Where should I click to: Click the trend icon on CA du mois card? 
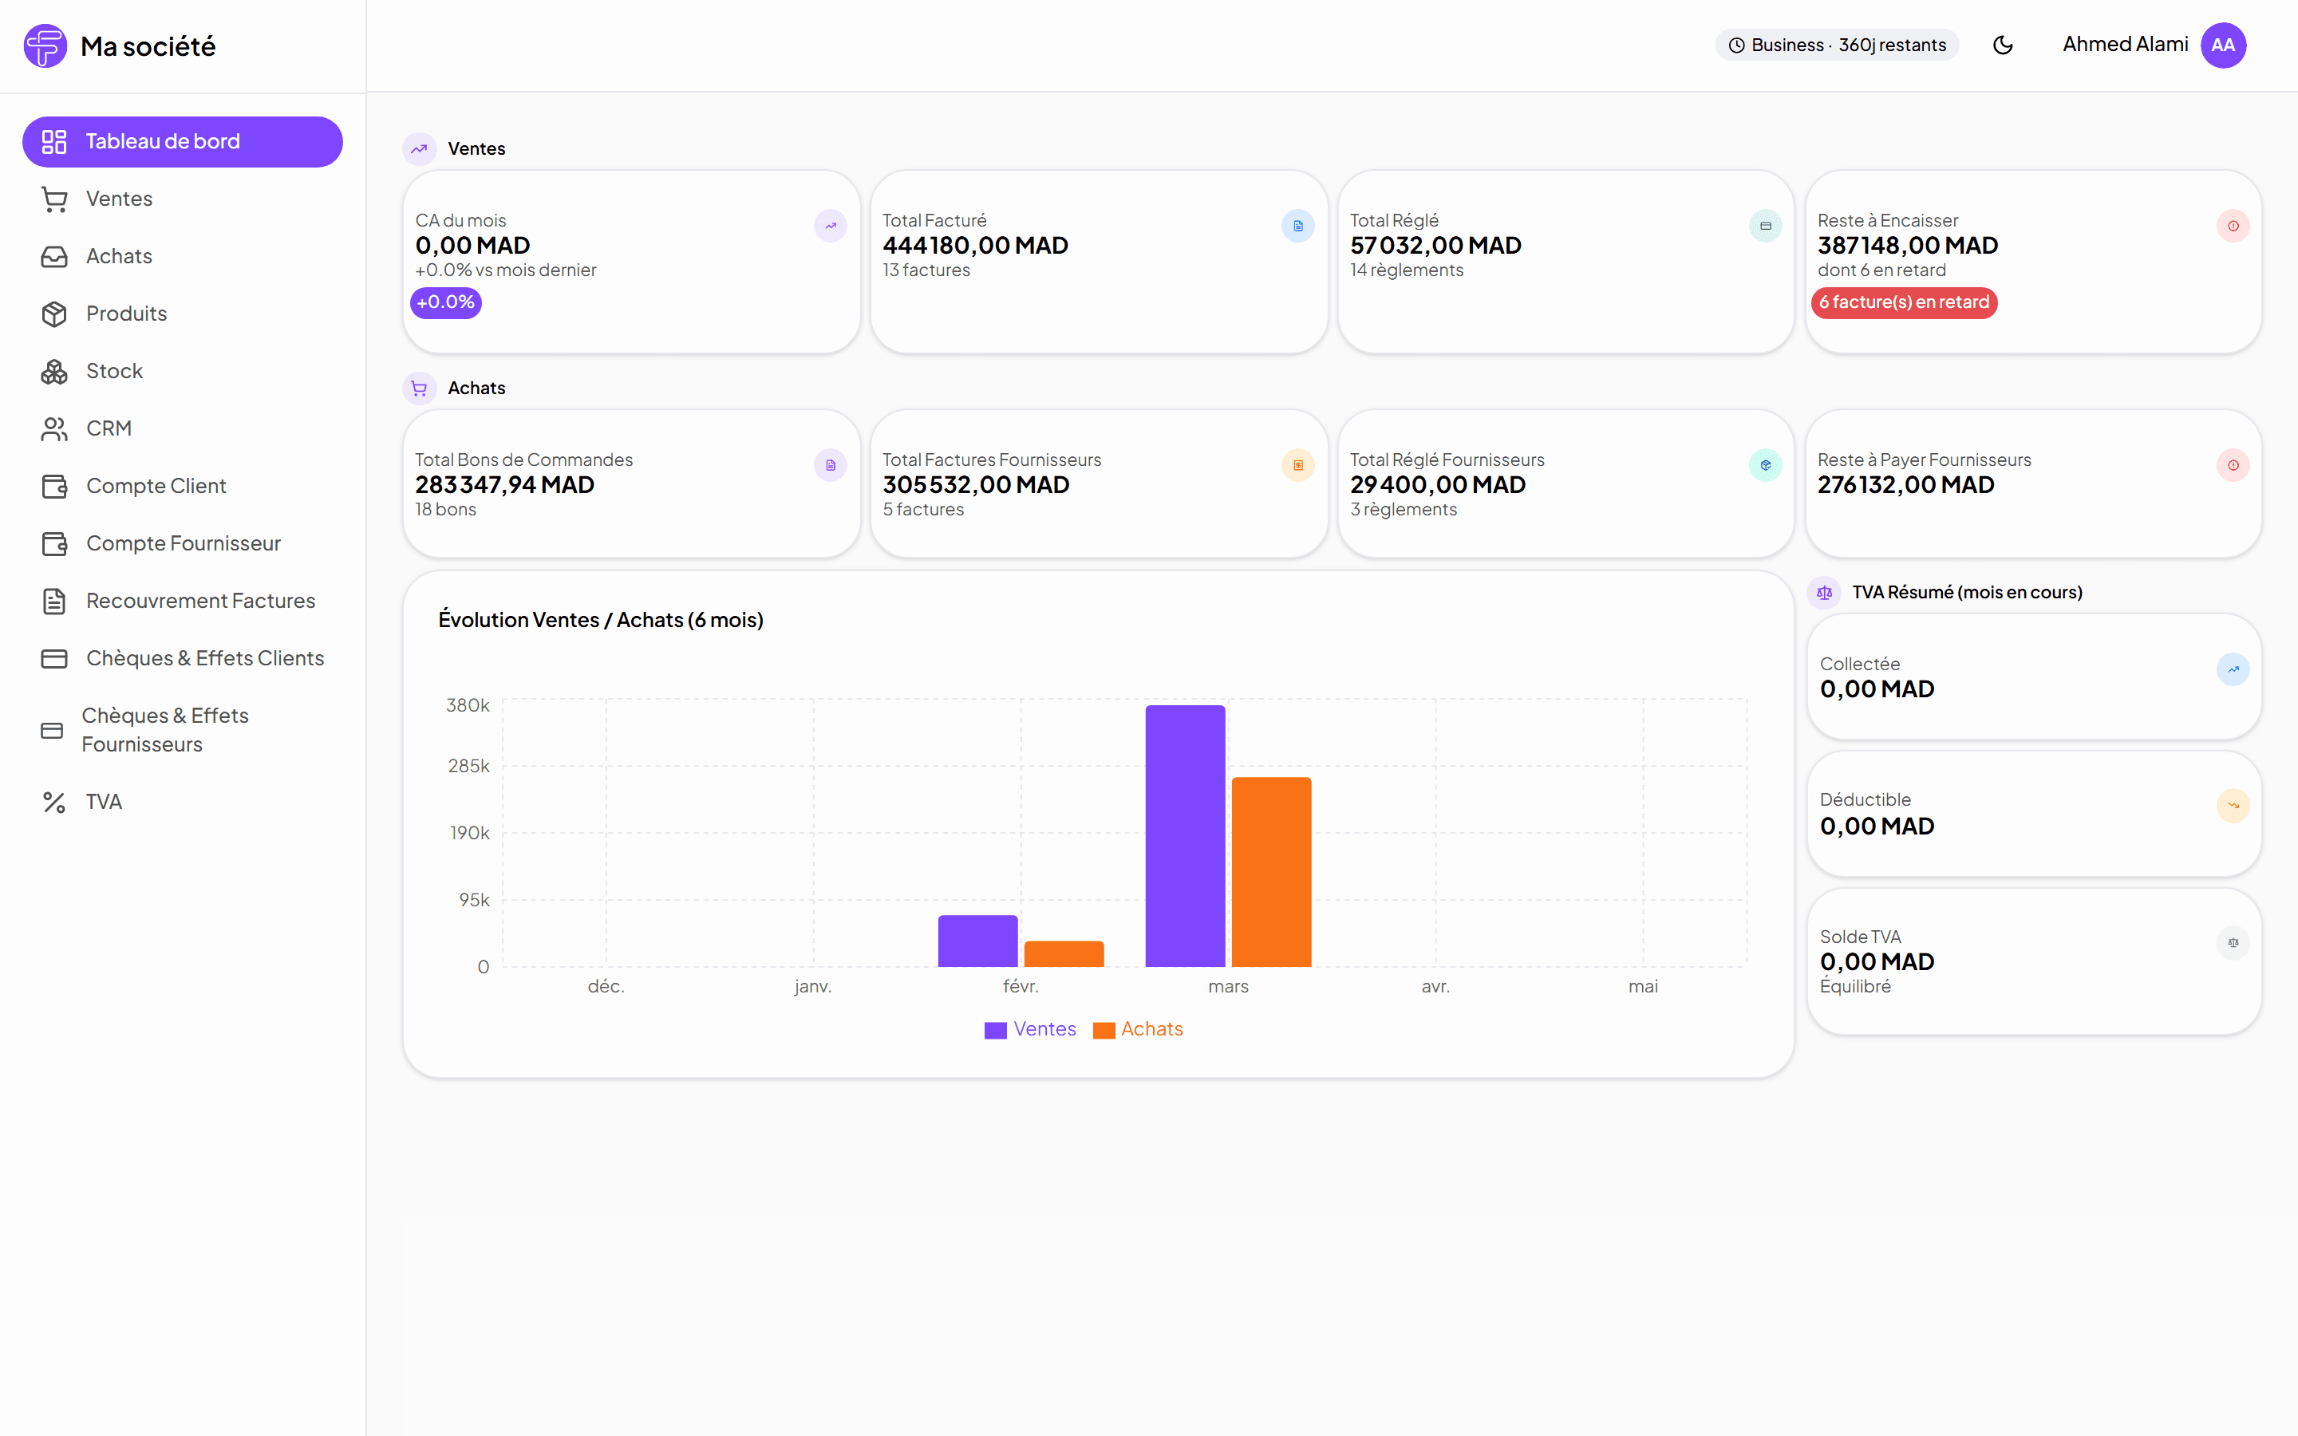pyautogui.click(x=831, y=226)
